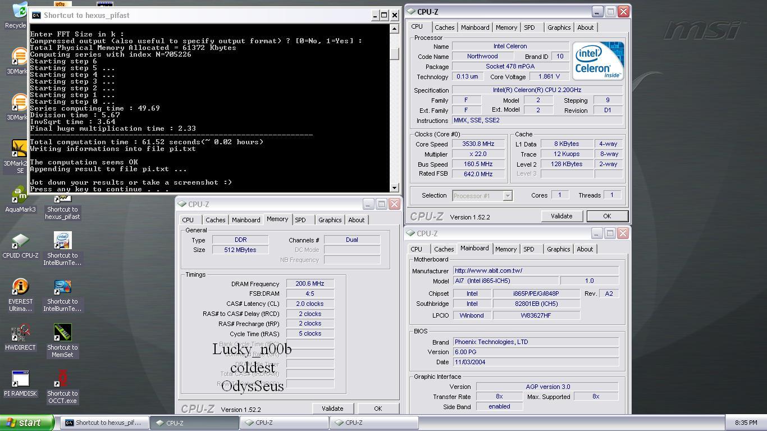This screenshot has height=431, width=767.
Task: Open the Windows Start menu
Action: [x=27, y=423]
